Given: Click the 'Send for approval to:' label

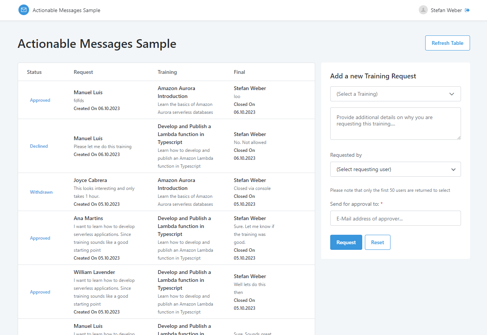Looking at the screenshot, I should pos(355,204).
